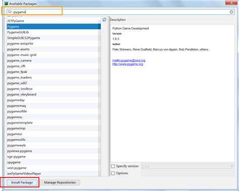Image resolution: width=239 pixels, height=191 pixels.
Task: Close the Available Packages window
Action: pyautogui.click(x=231, y=3)
